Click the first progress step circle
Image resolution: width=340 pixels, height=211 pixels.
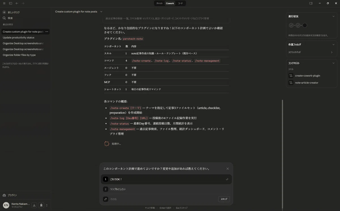[x=291, y=25]
